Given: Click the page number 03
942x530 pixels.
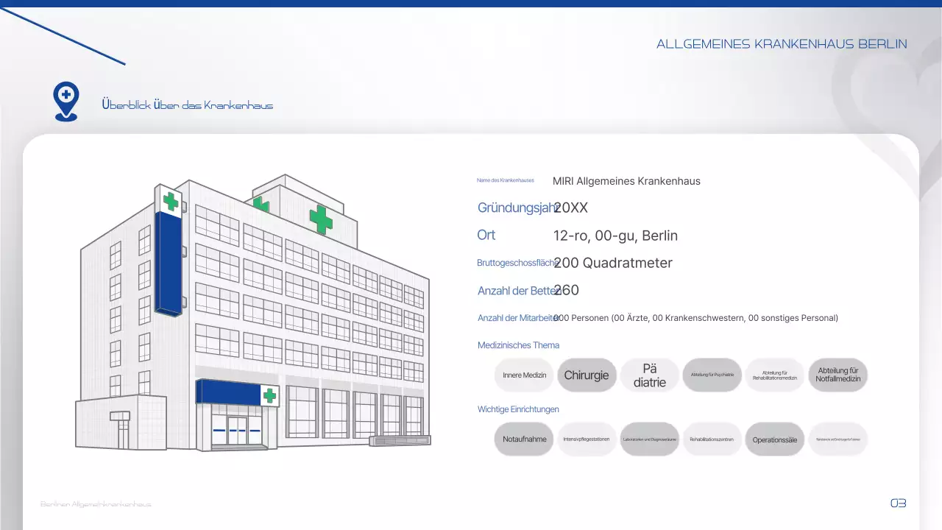Looking at the screenshot, I should click(898, 503).
